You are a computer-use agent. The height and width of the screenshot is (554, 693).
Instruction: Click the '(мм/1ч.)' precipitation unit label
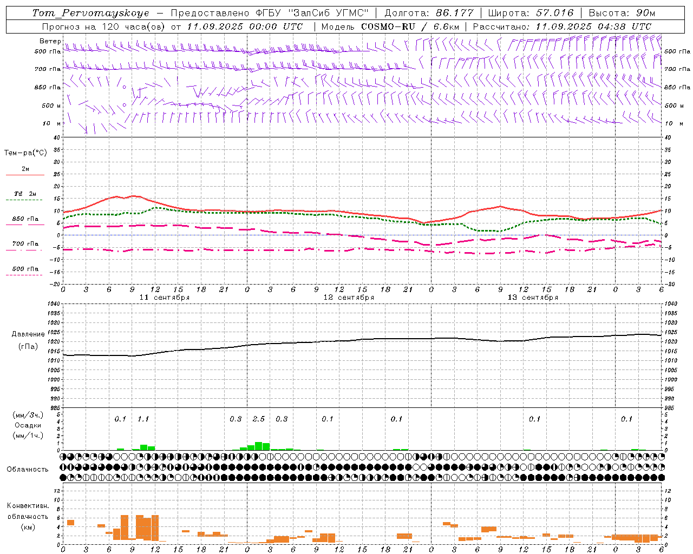pyautogui.click(x=28, y=436)
